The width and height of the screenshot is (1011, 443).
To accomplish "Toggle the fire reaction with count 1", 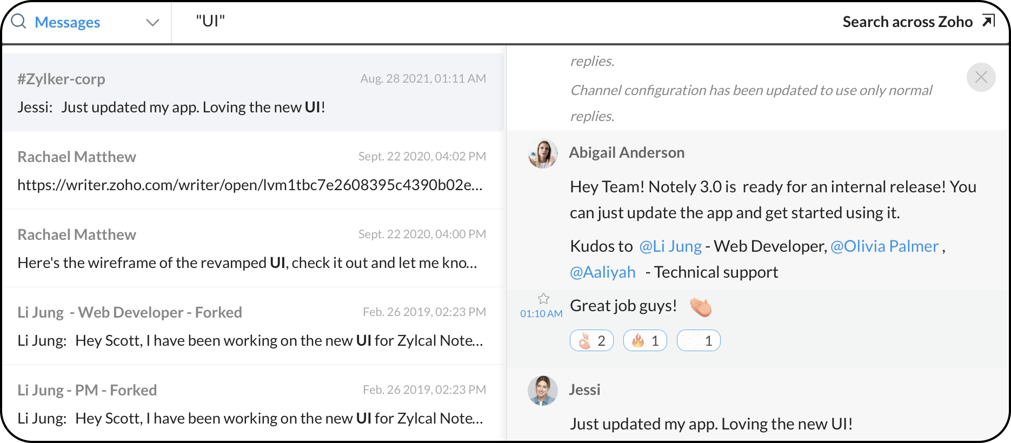I will [x=645, y=340].
